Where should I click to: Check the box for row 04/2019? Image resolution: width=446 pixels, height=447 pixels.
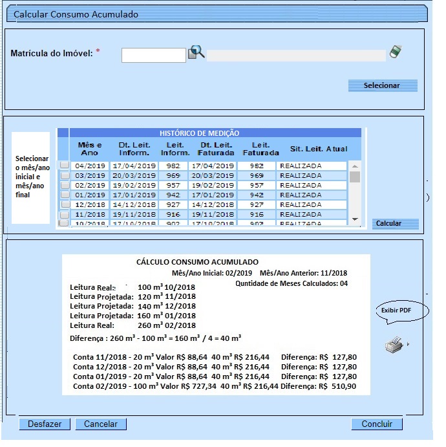click(65, 166)
